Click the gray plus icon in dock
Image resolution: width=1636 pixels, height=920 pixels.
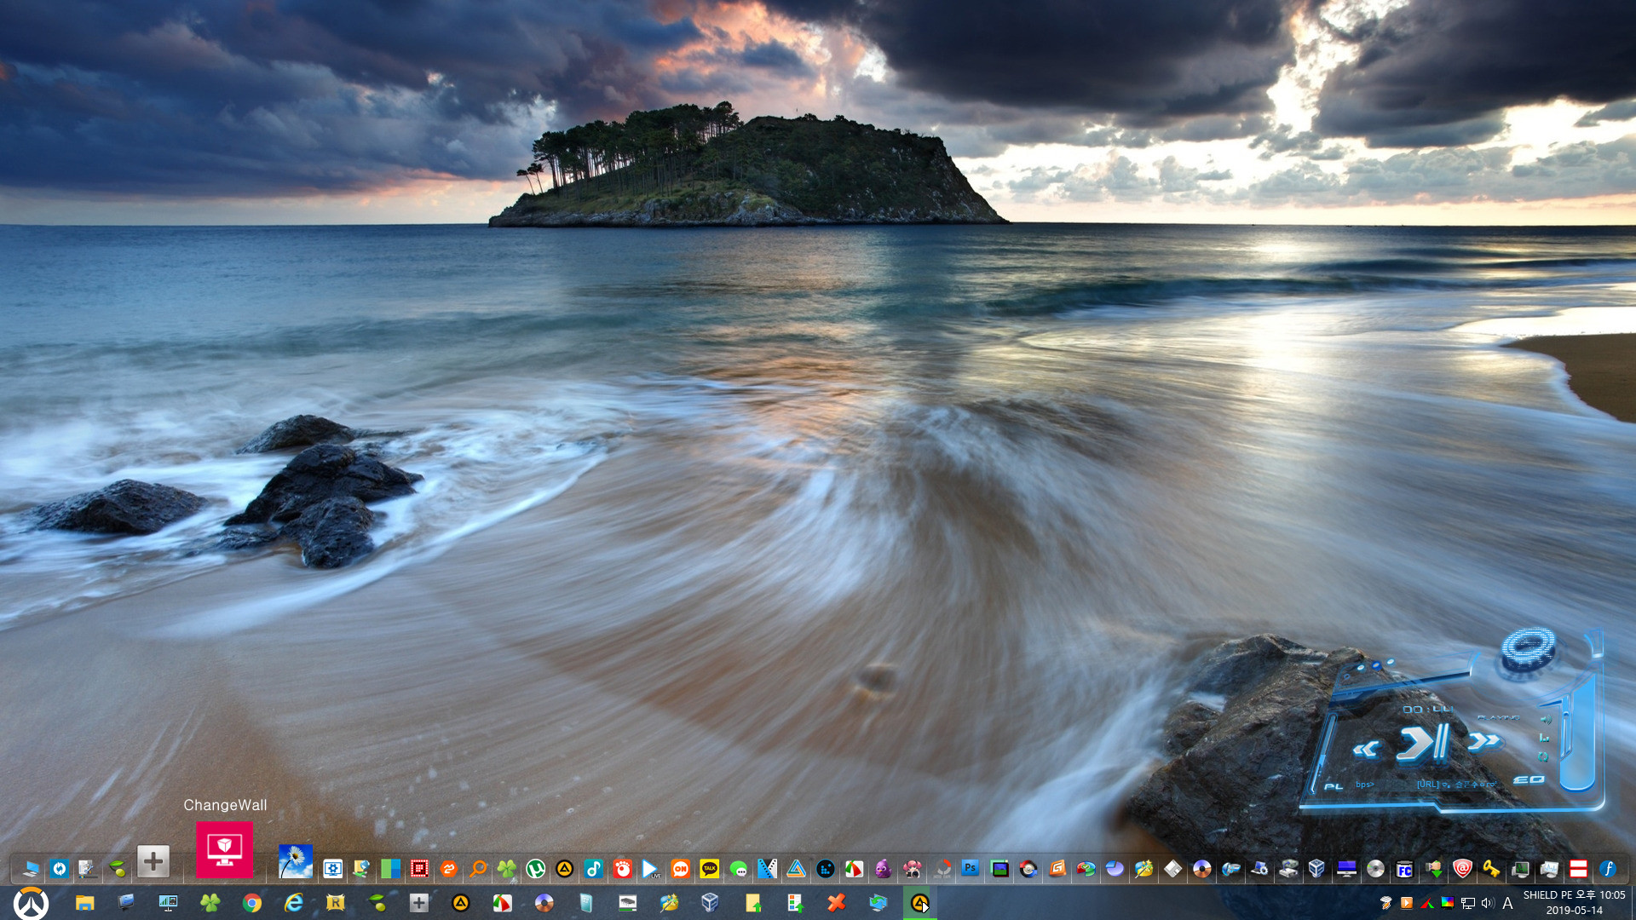click(153, 861)
